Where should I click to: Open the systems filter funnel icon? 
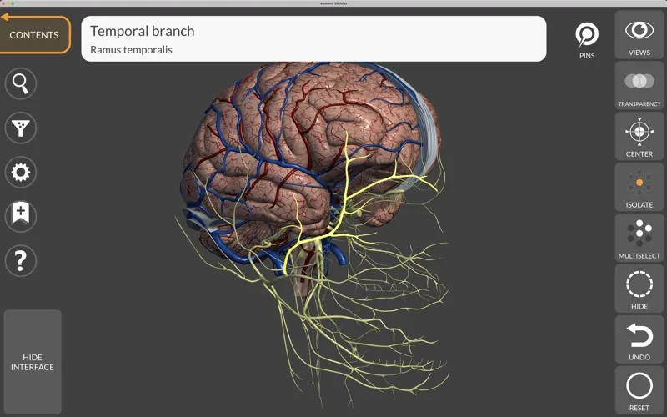coord(20,128)
